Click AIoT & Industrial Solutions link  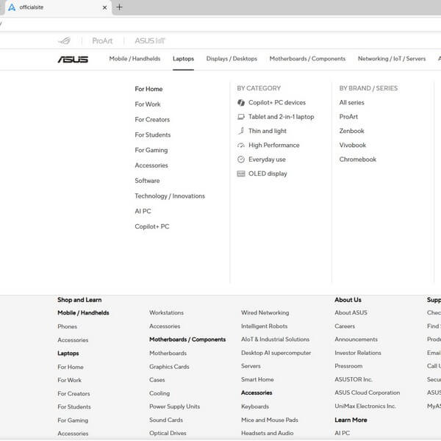coord(275,340)
